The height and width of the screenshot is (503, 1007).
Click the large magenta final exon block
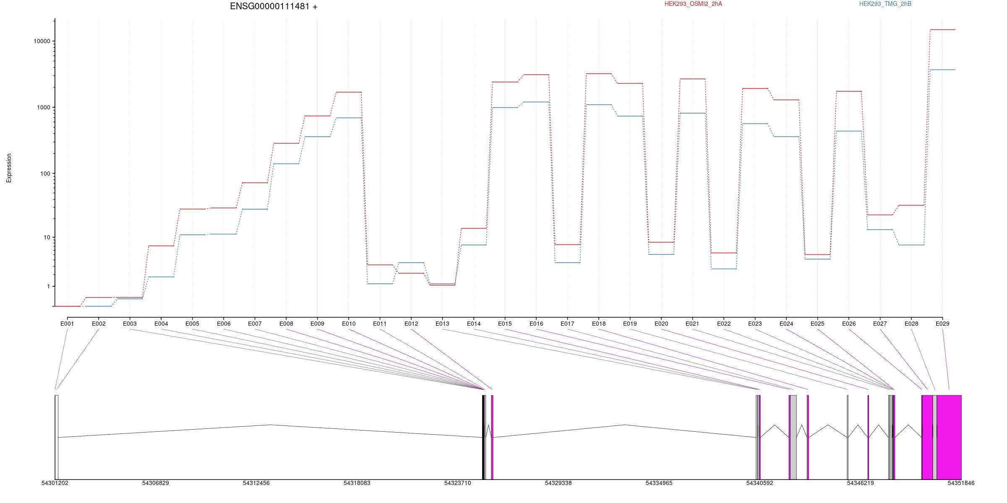949,437
